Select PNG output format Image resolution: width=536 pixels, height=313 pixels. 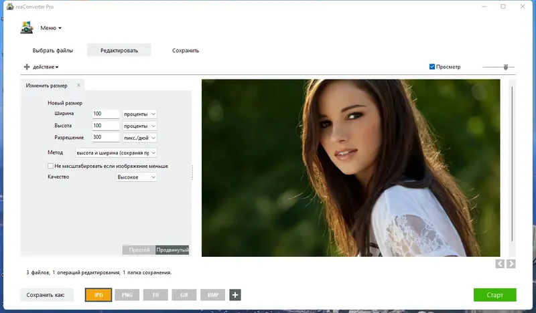point(127,295)
